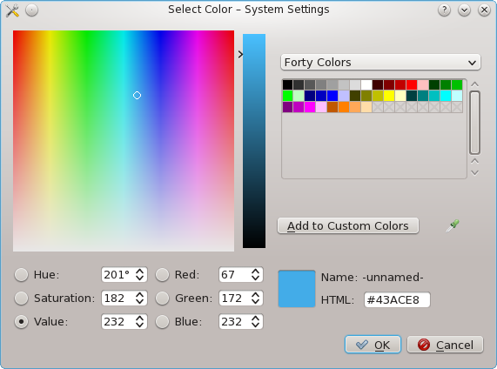497x369 pixels.
Task: Increase the Hue value with up arrow
Action: [140, 272]
